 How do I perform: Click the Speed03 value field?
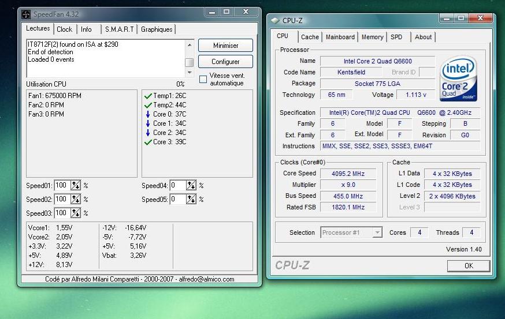(62, 213)
